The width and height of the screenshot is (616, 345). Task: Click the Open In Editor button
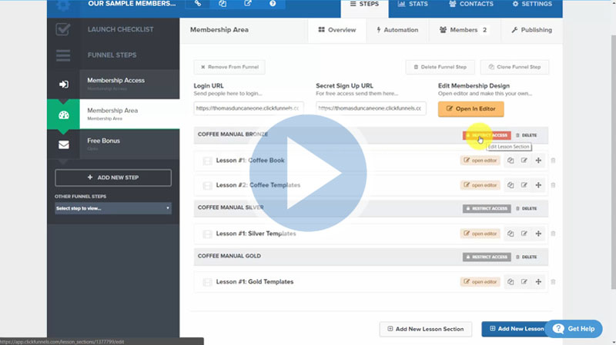(470, 109)
